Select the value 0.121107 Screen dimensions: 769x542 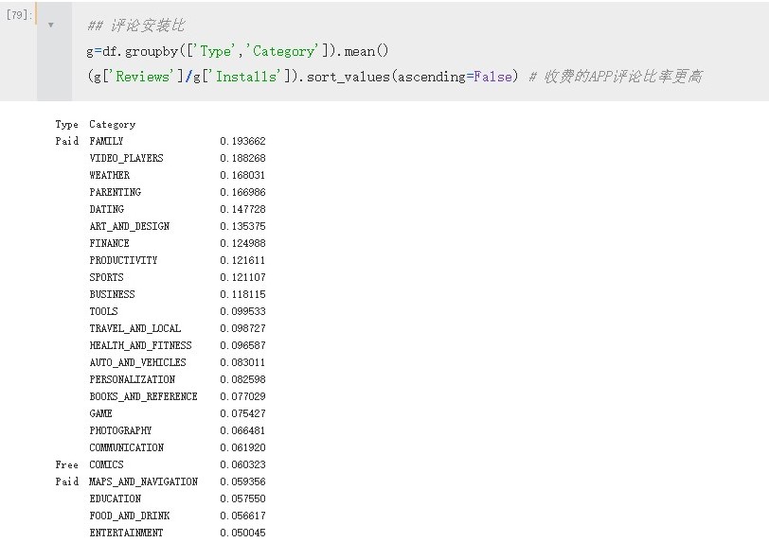coord(242,277)
